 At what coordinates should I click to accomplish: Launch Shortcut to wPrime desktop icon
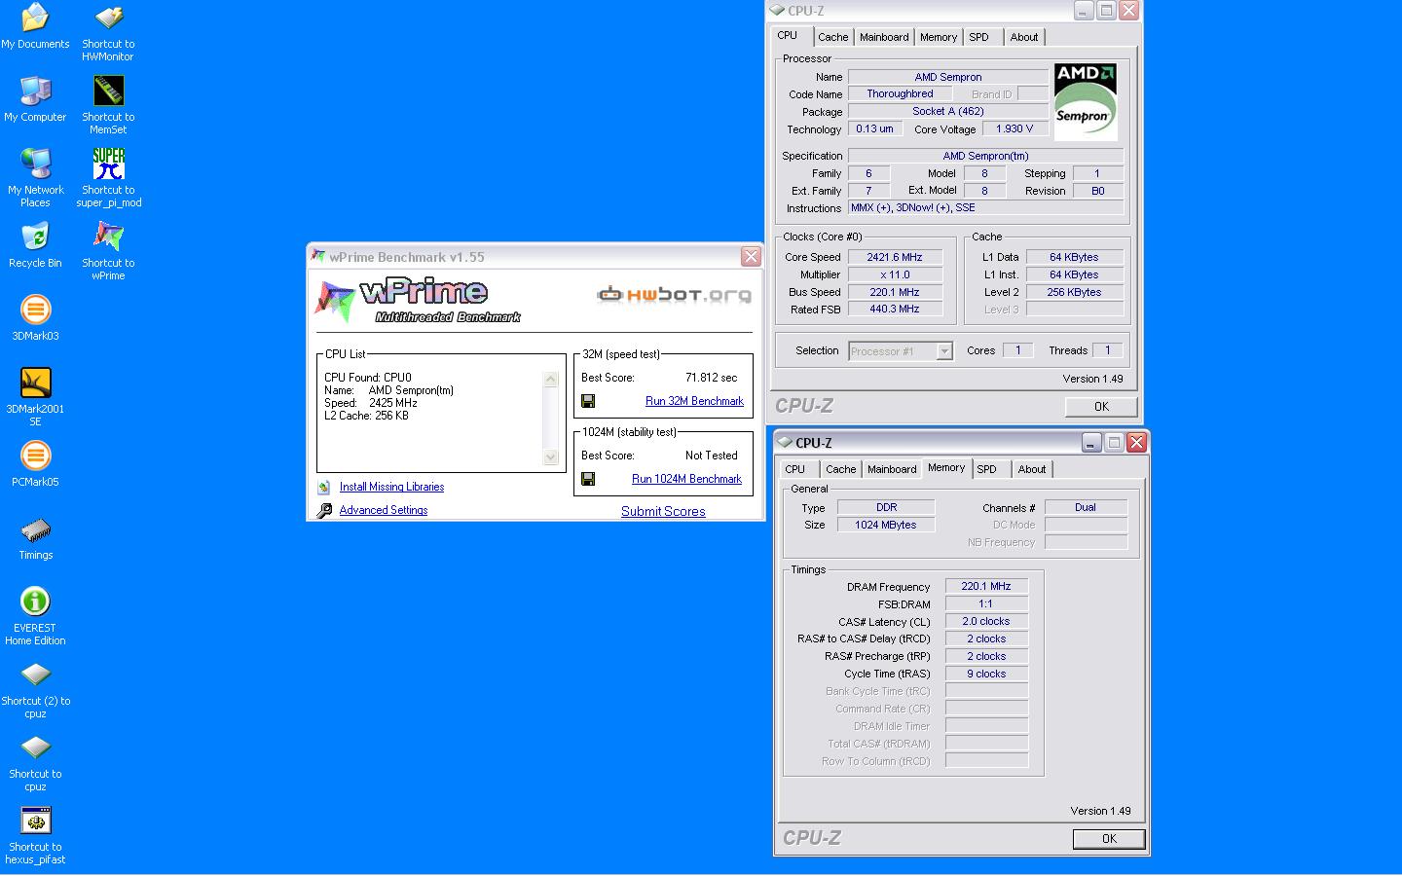click(108, 251)
